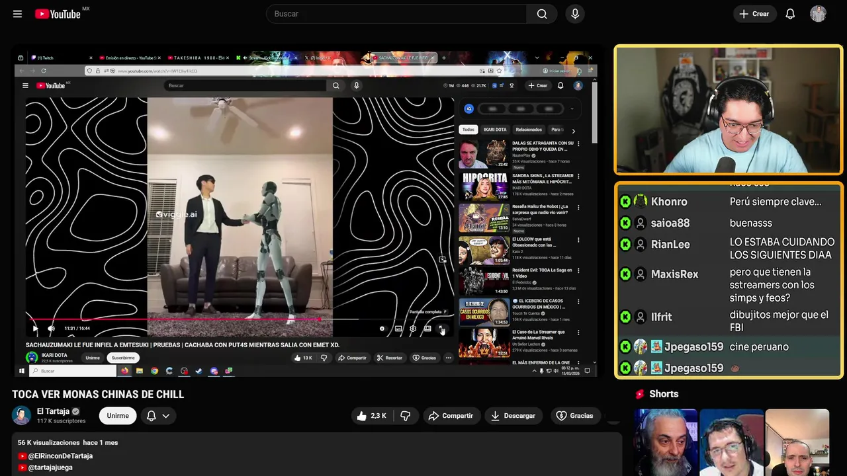The height and width of the screenshot is (476, 847).
Task: In streamed video, click browser reload icon
Action: [x=44, y=71]
